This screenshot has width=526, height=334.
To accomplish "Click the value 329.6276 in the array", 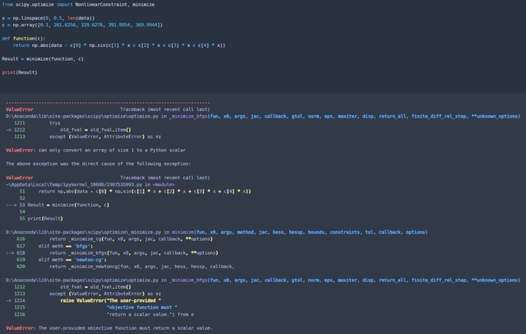I will tap(92, 25).
